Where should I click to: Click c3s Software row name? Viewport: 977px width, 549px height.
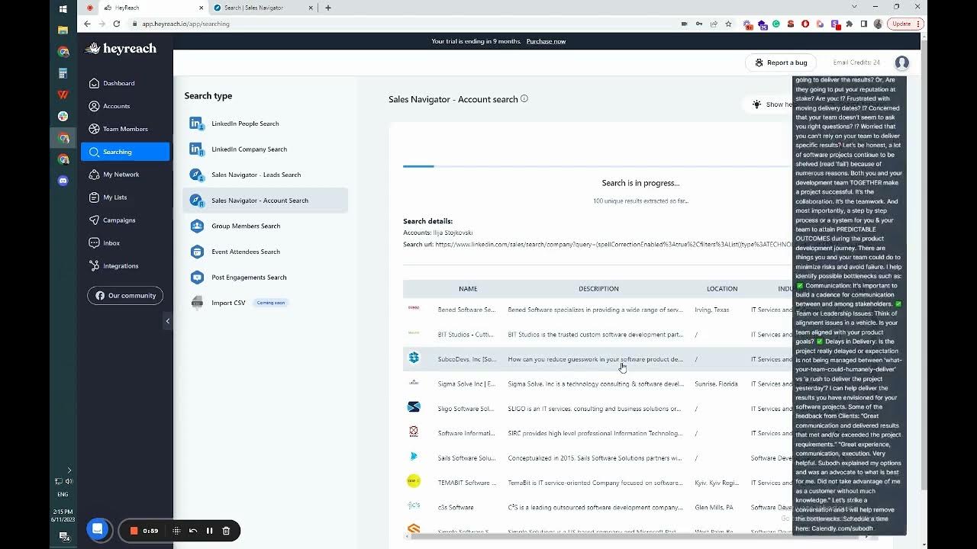click(456, 507)
